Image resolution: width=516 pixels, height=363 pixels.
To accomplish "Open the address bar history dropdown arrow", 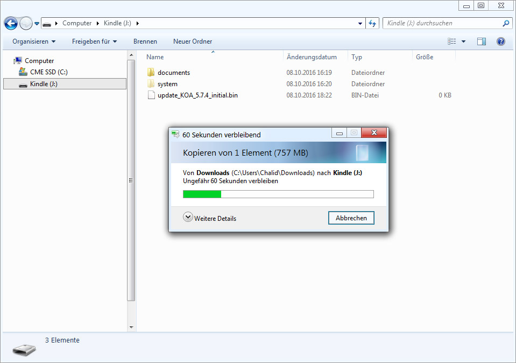I will point(361,23).
